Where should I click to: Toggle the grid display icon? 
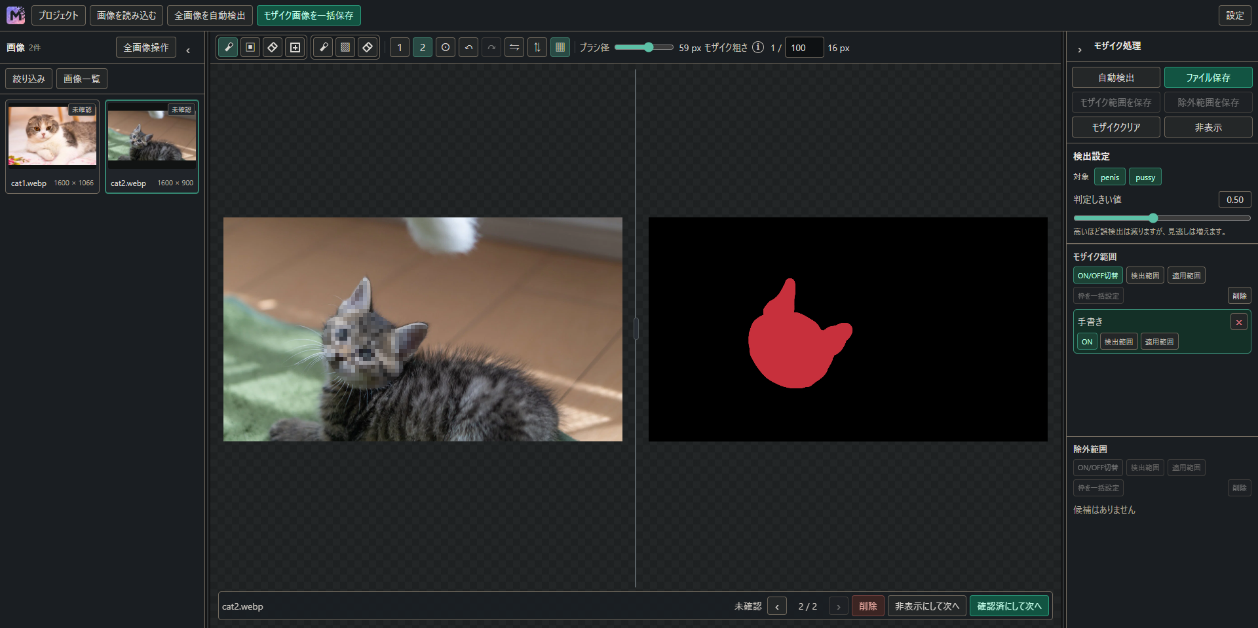(560, 47)
